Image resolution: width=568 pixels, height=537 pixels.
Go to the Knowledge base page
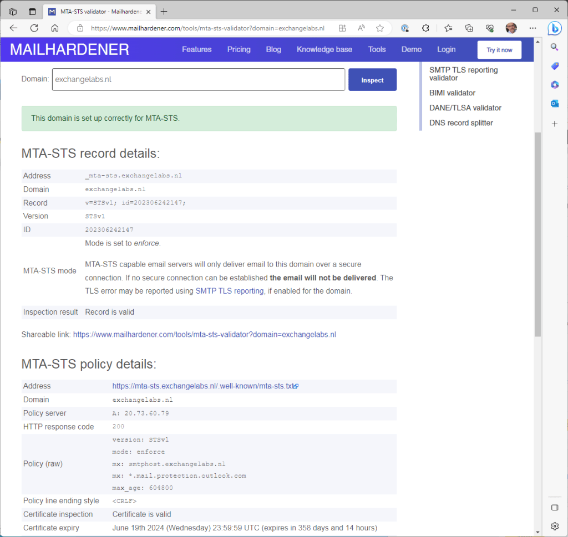pos(324,49)
